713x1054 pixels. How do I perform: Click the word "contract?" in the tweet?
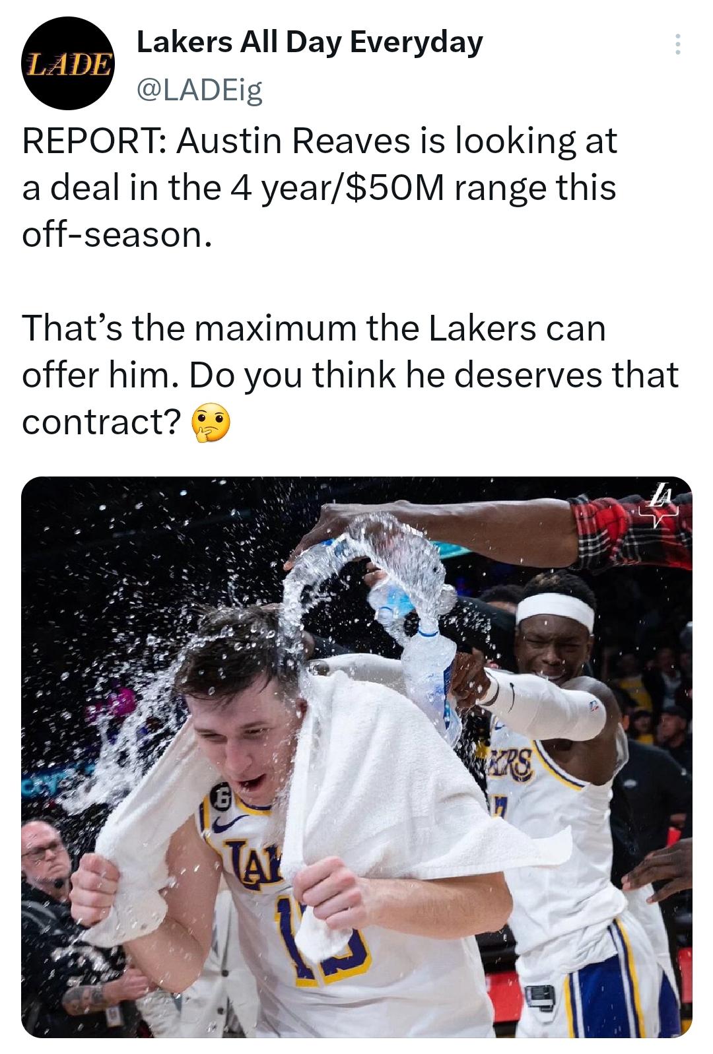click(x=101, y=423)
